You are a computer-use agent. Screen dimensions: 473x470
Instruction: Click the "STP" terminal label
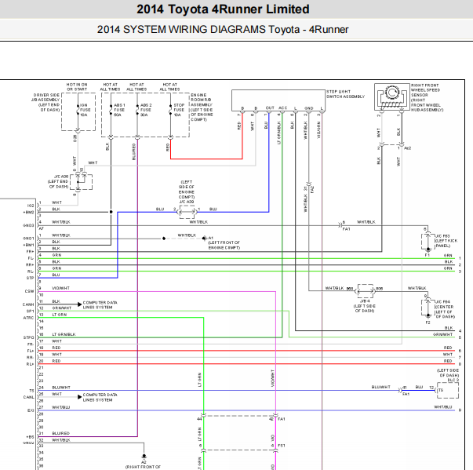pos(30,278)
